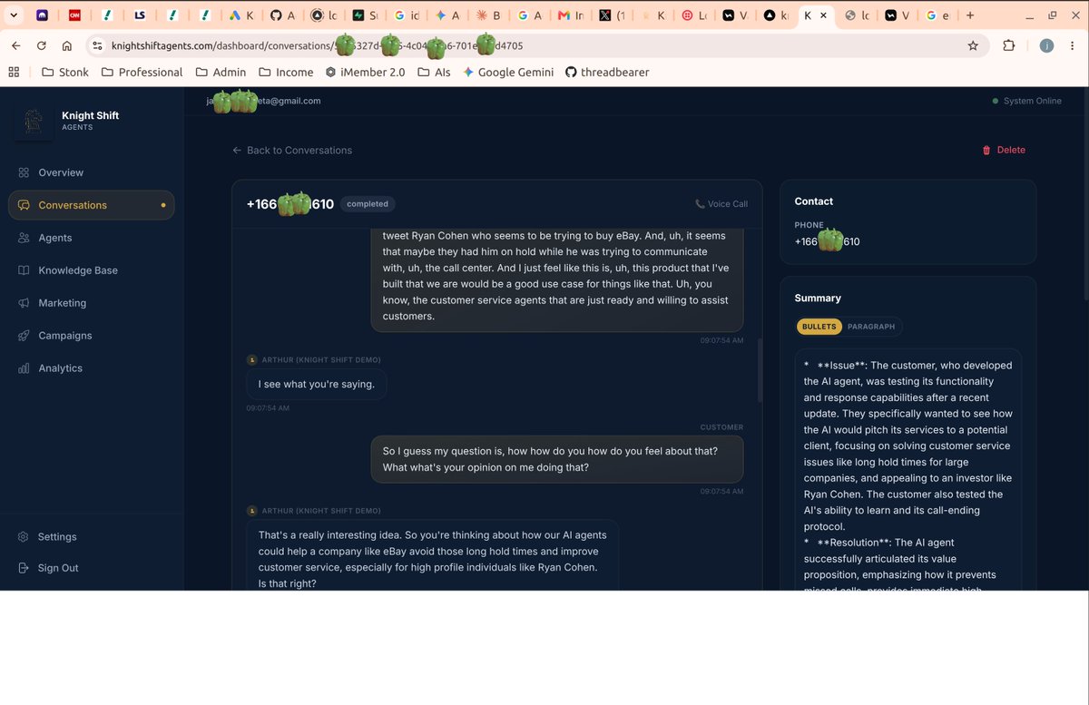Click the Voice Call label

pyautogui.click(x=721, y=204)
